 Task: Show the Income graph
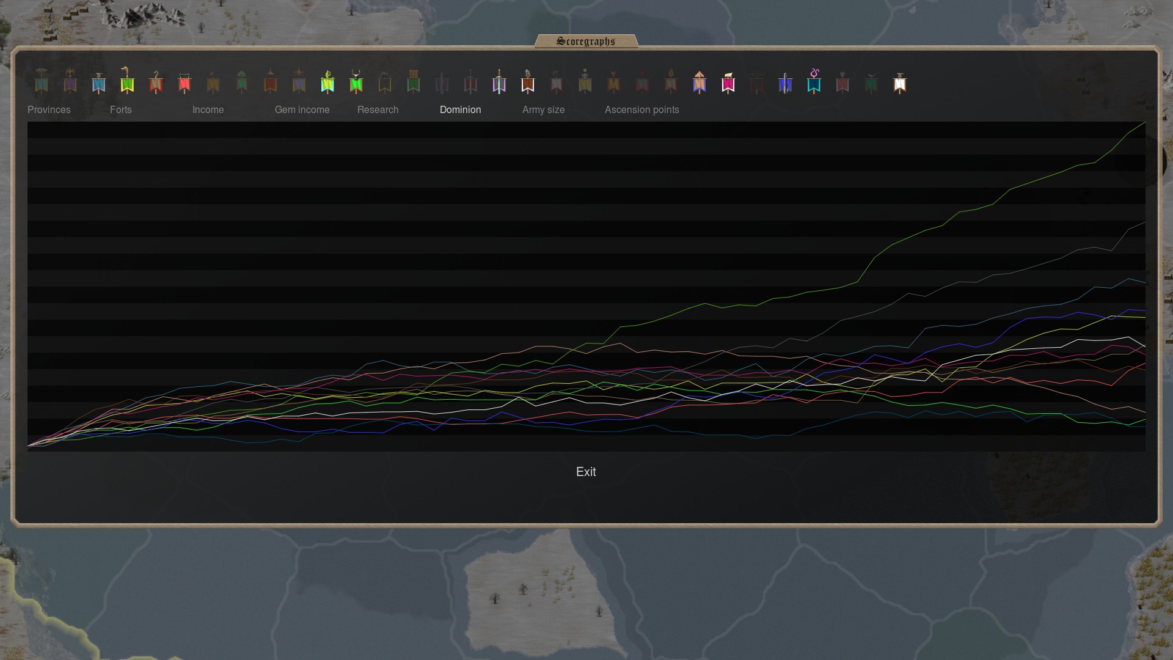[208, 110]
